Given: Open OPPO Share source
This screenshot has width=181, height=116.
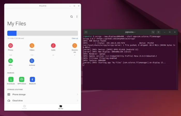Looking at the screenshot, I should [x=22, y=81].
